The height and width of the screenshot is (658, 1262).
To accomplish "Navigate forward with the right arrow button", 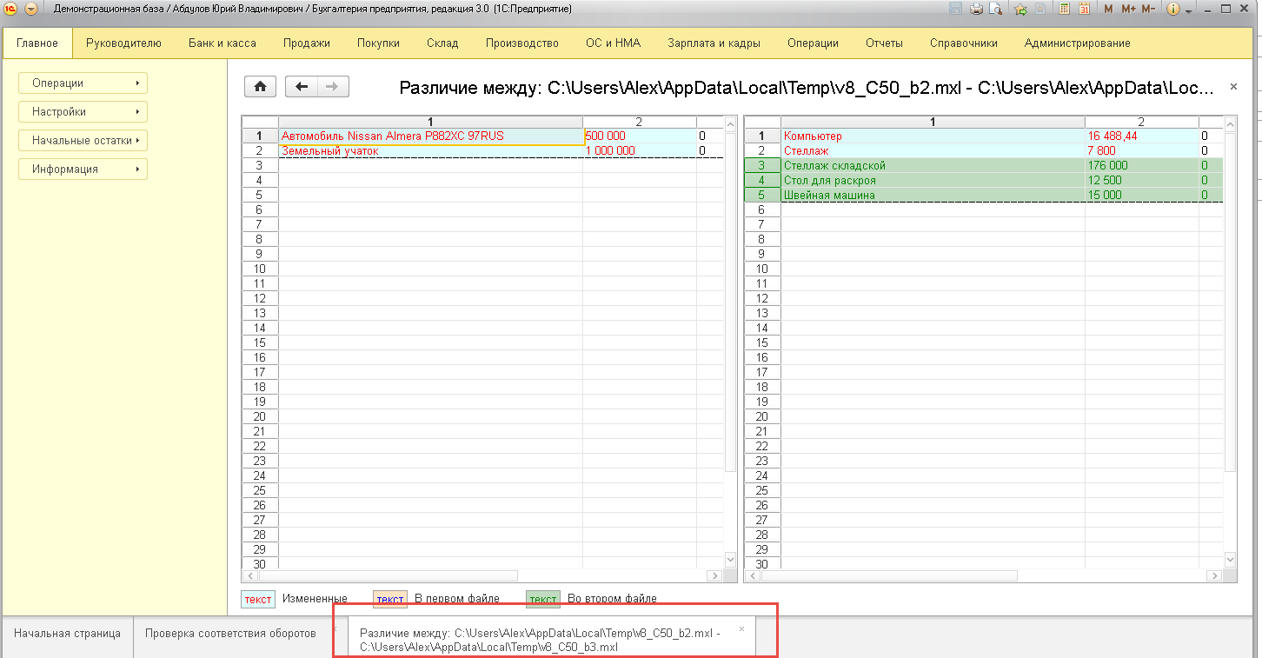I will tap(333, 86).
